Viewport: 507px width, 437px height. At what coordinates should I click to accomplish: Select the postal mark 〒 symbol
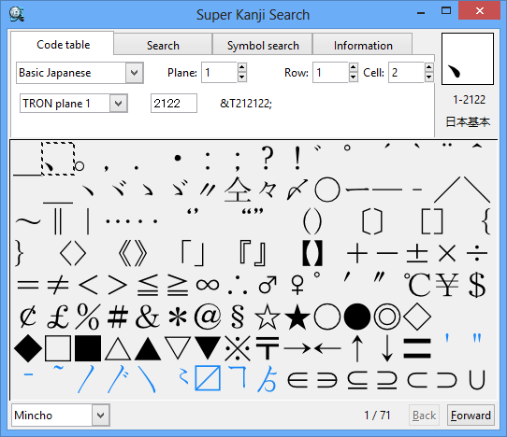click(x=268, y=348)
